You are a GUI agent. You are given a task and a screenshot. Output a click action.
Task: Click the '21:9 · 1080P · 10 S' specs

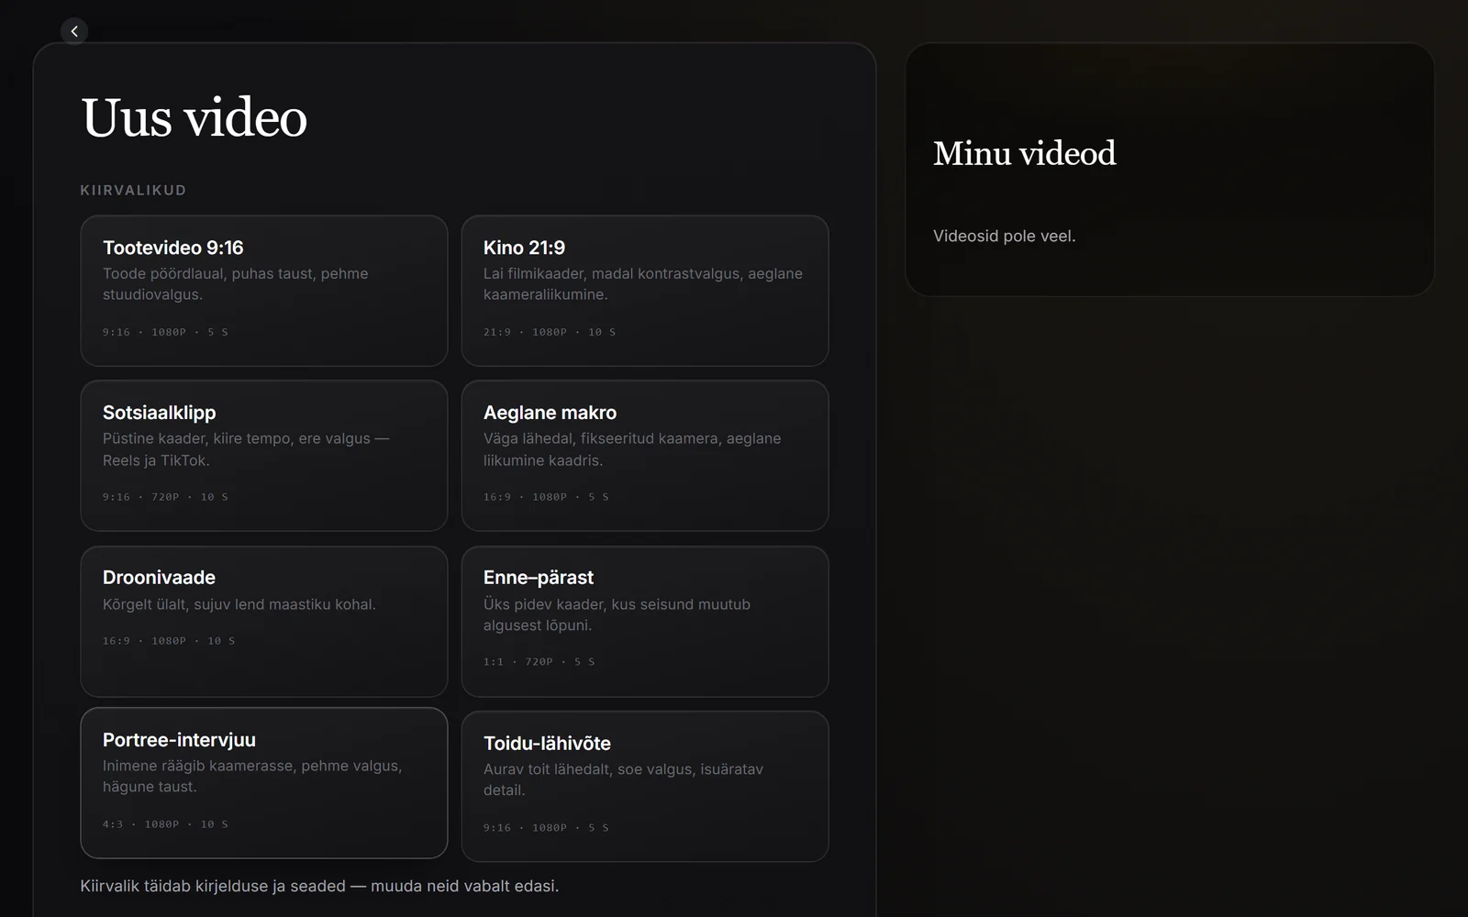[x=550, y=332]
